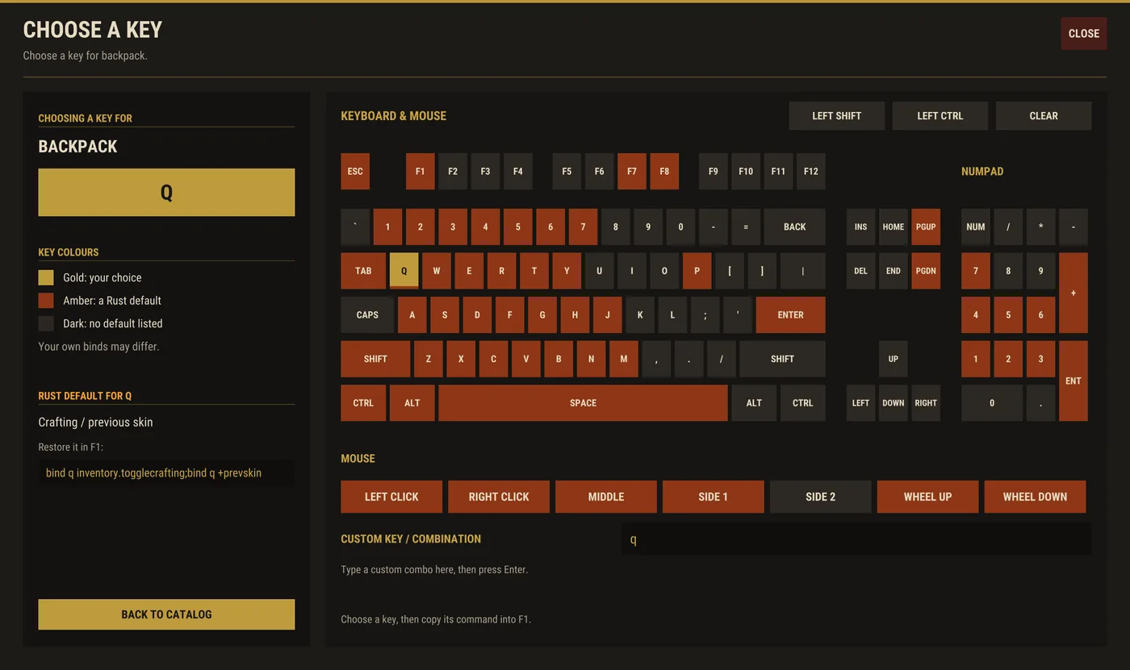Viewport: 1130px width, 670px height.
Task: Pick the right SHIFT key
Action: [782, 359]
